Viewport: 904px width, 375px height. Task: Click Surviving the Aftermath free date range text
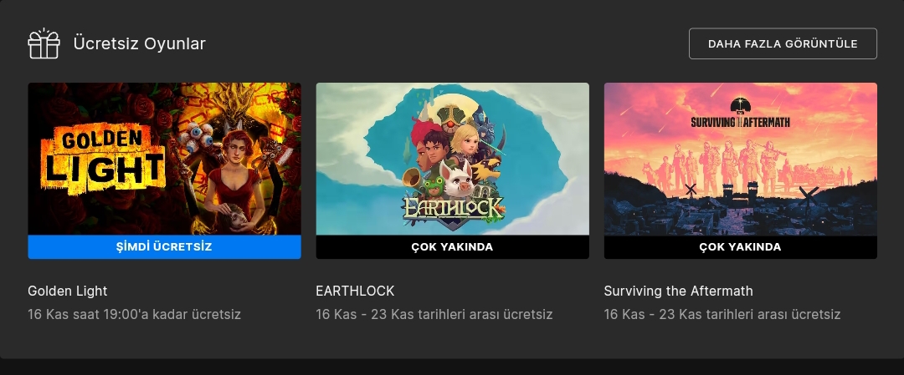click(722, 315)
